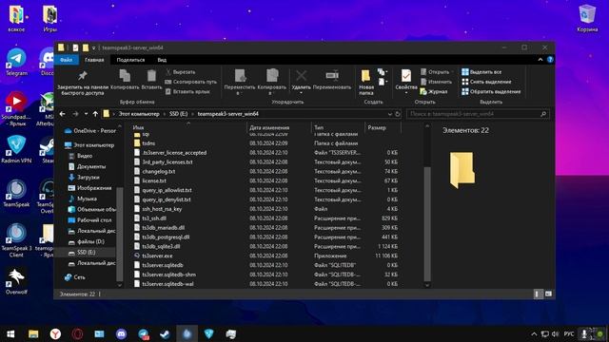Viewport: 609px width, 342px height.
Task: Select the tsdns folder
Action: click(x=145, y=143)
